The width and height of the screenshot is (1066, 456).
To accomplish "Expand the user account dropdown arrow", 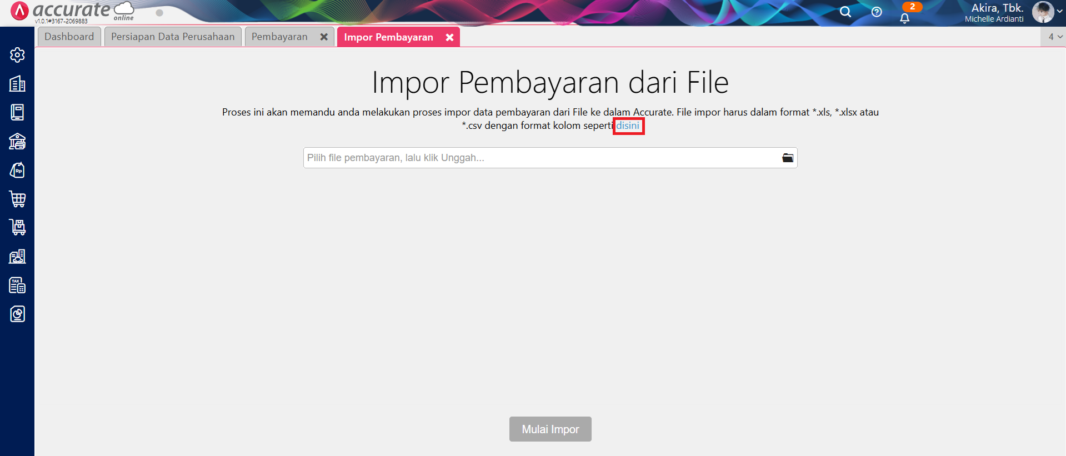I will pos(1059,11).
